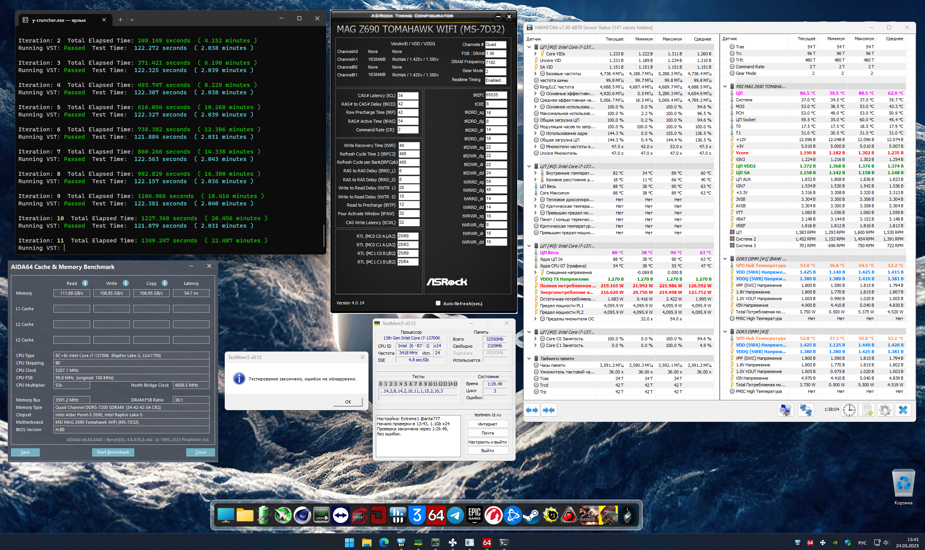
Task: Open new tab dropdown arrow in terminal
Action: [132, 19]
